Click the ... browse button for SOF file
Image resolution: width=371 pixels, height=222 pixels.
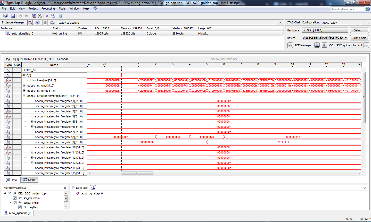coord(366,45)
